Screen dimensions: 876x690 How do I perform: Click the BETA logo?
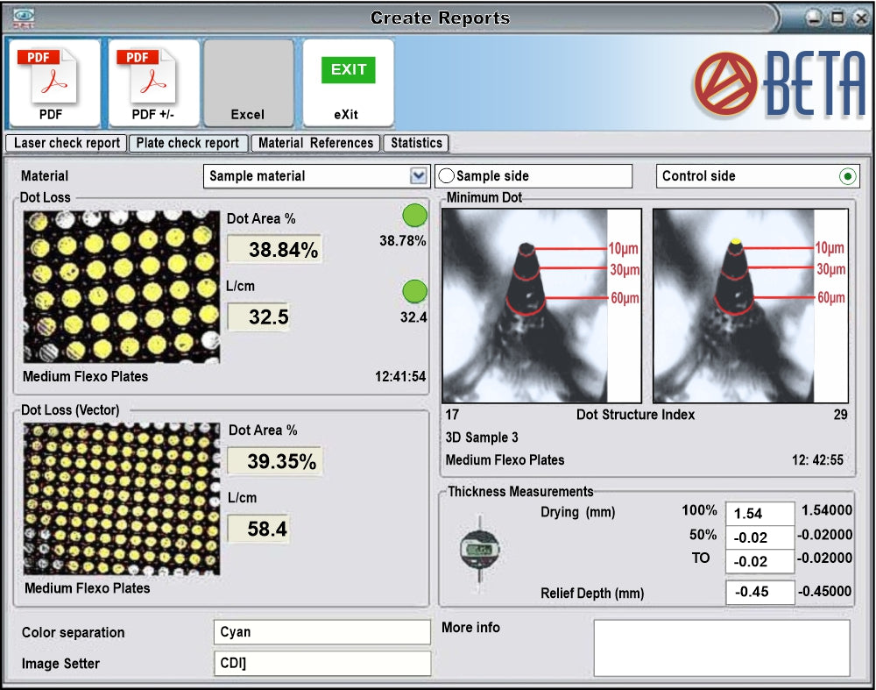pyautogui.click(x=780, y=85)
